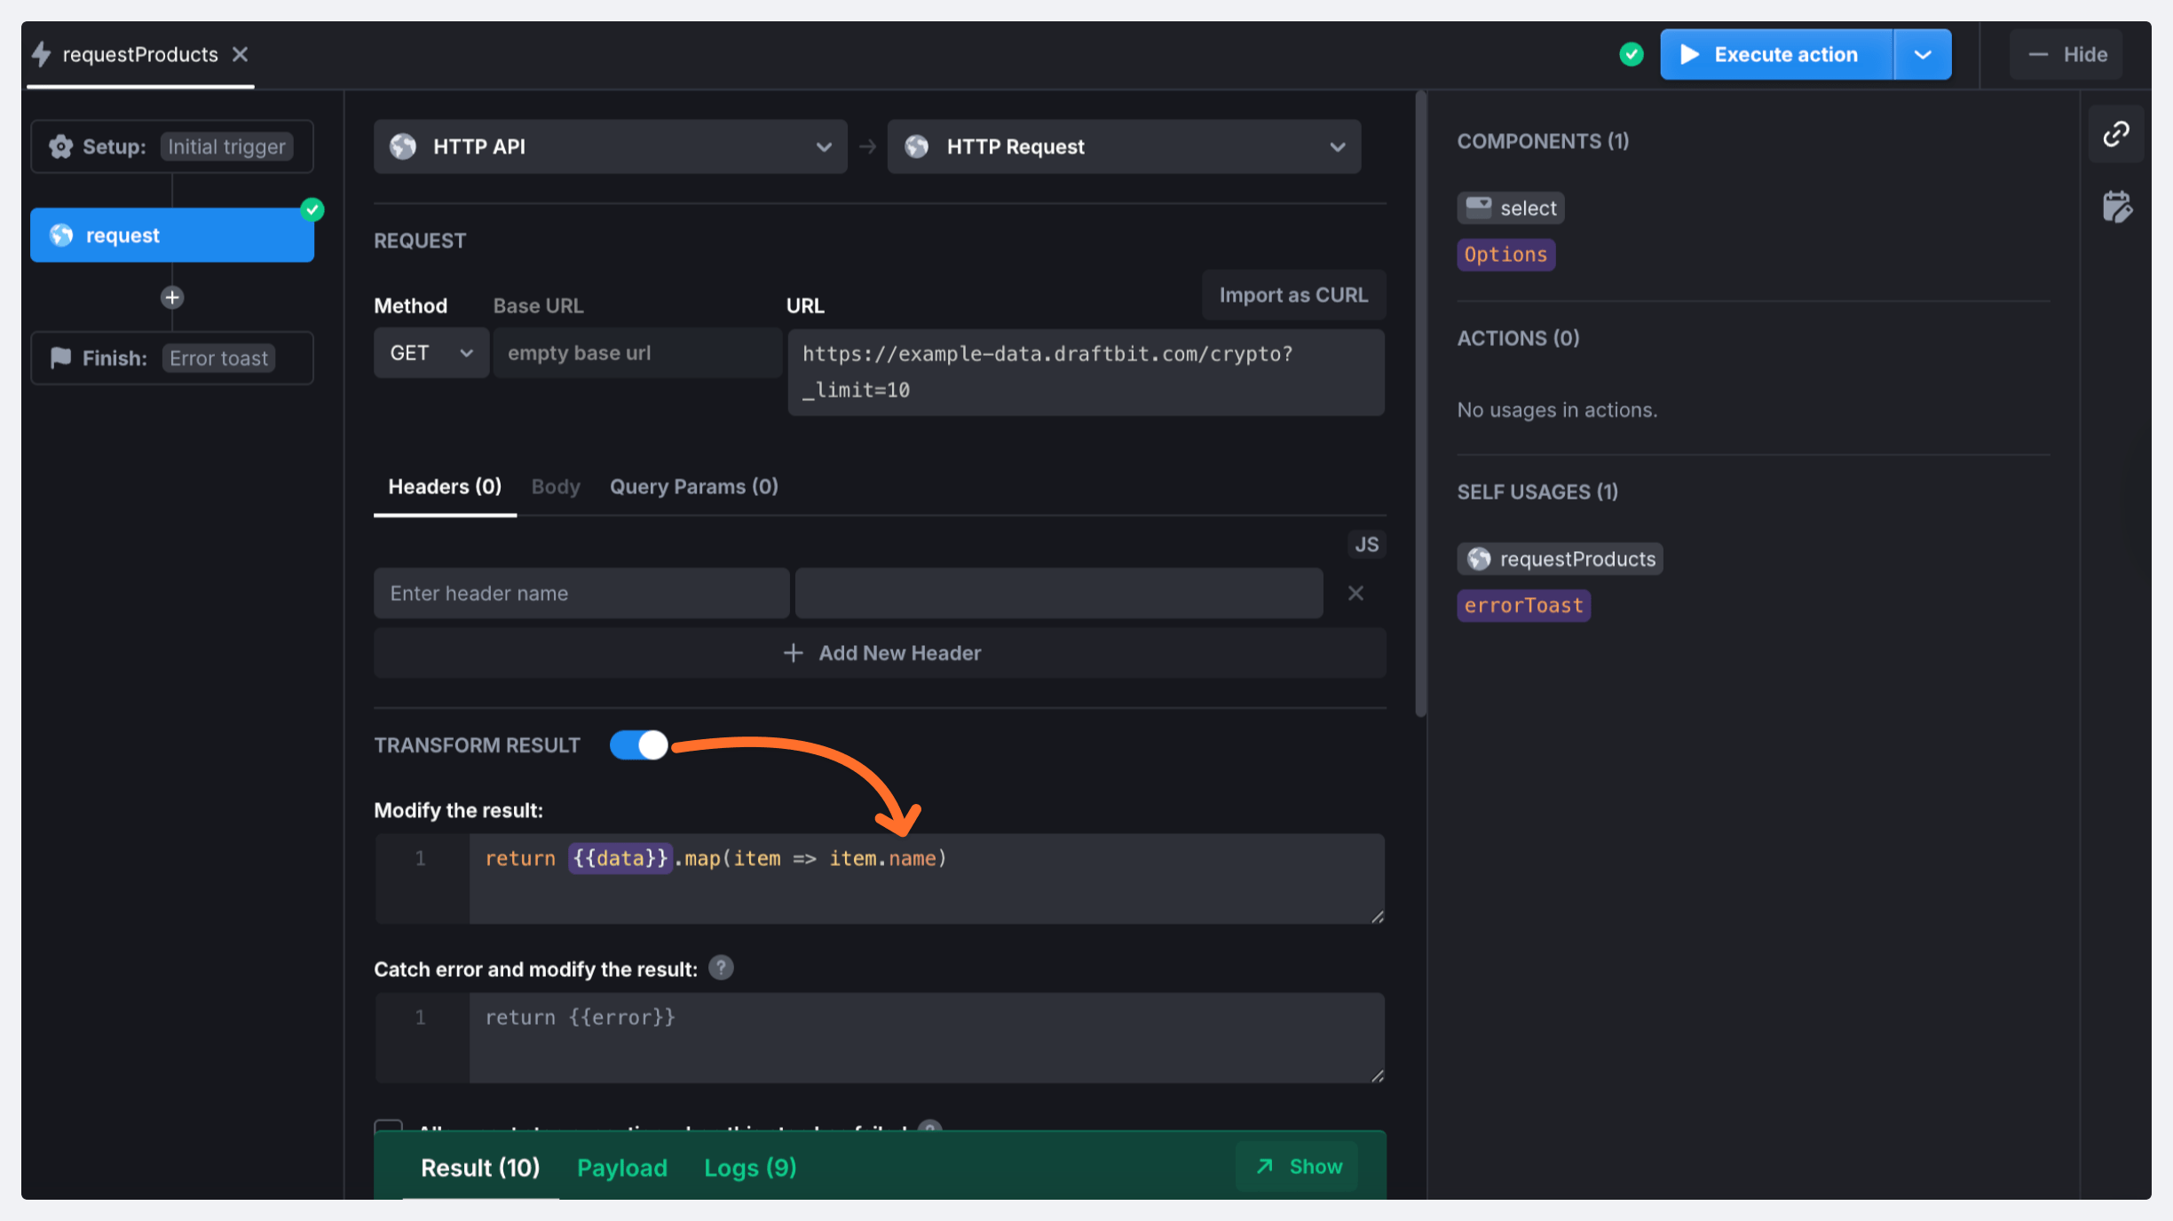Click the Setup gear icon
2173x1221 pixels.
[x=60, y=146]
